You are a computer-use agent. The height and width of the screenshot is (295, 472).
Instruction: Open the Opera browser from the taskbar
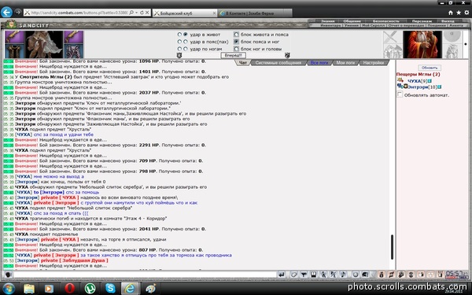(69, 289)
